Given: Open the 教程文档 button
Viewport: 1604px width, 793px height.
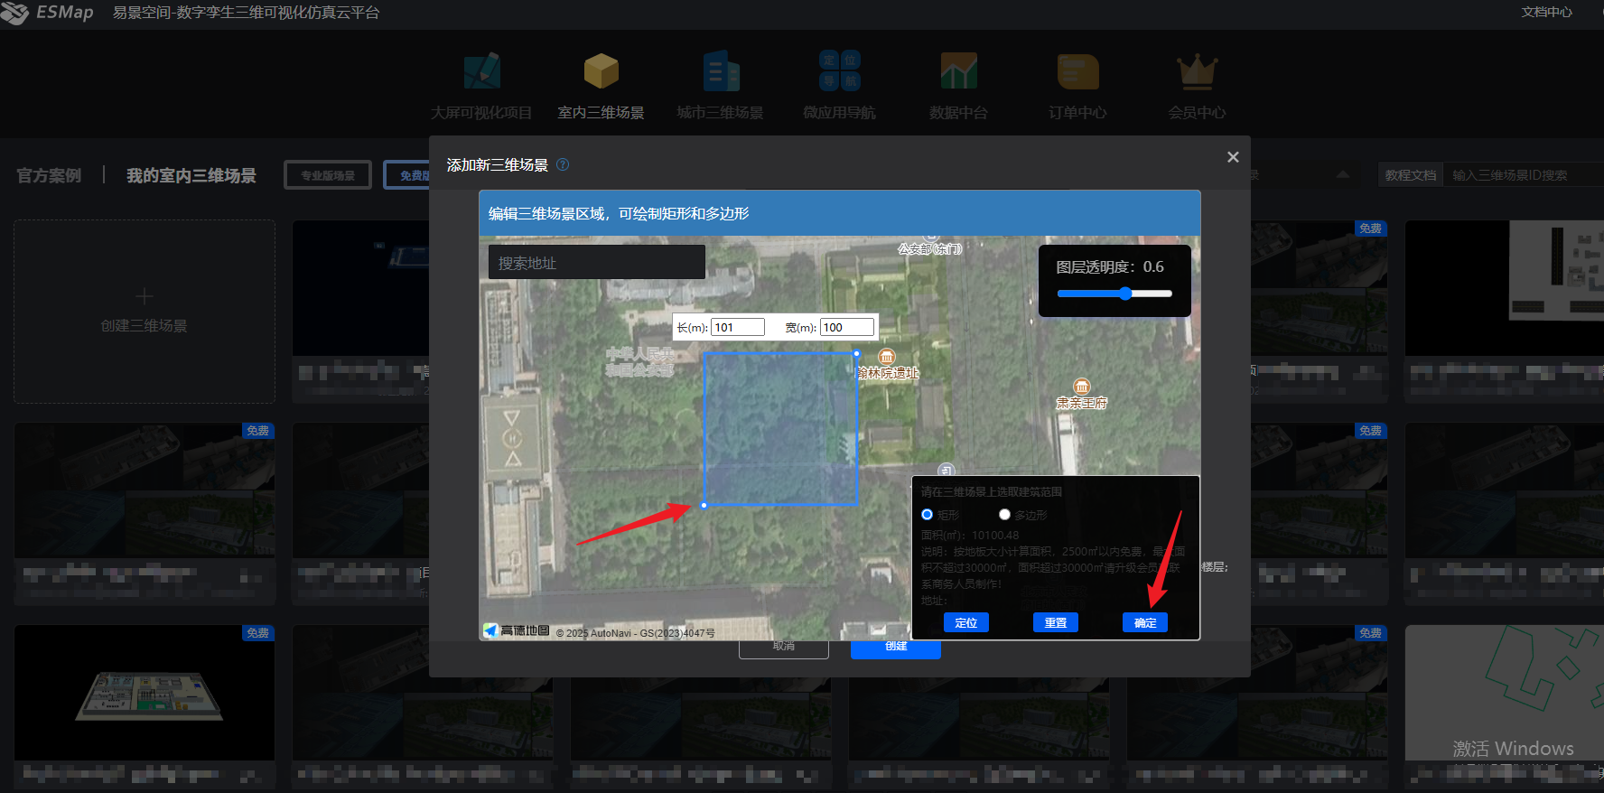Looking at the screenshot, I should click(x=1411, y=175).
